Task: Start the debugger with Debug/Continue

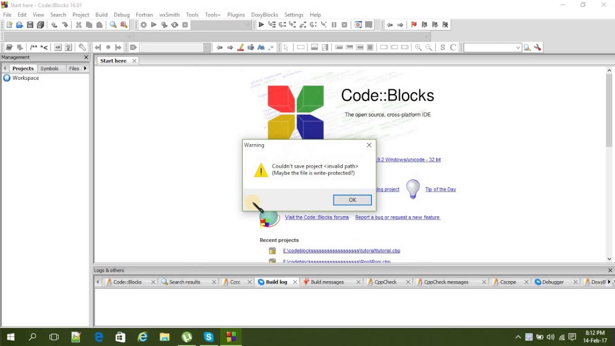Action: click(261, 25)
